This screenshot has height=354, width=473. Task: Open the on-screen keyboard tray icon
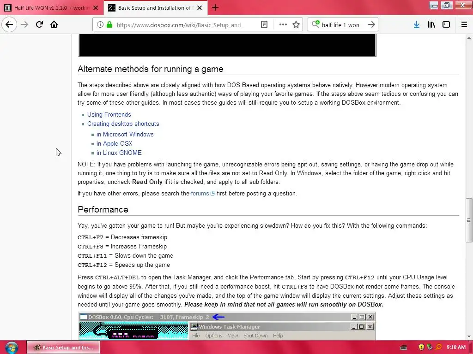pos(404,348)
